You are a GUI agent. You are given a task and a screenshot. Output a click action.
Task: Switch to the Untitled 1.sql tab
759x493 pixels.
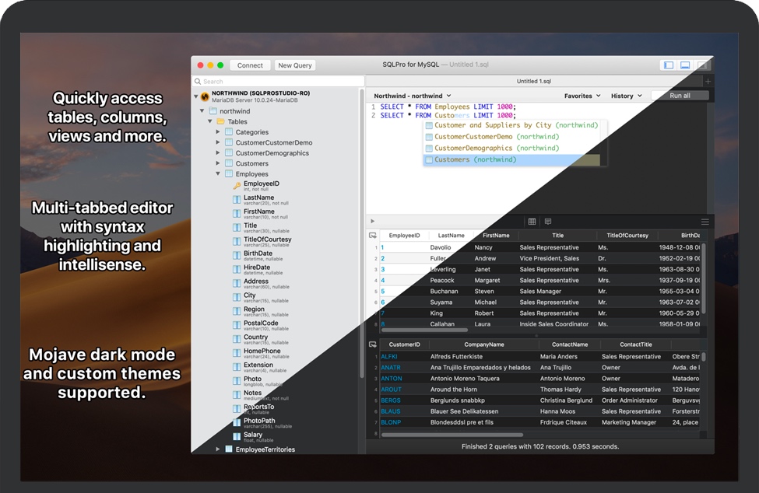(534, 81)
